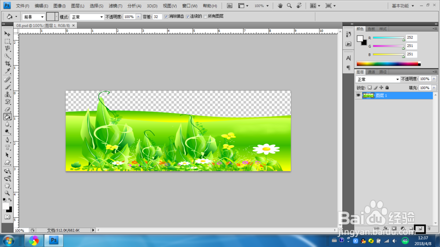This screenshot has width=440, height=247.
Task: Switch to the 路径 paths tab
Action: pos(383,72)
